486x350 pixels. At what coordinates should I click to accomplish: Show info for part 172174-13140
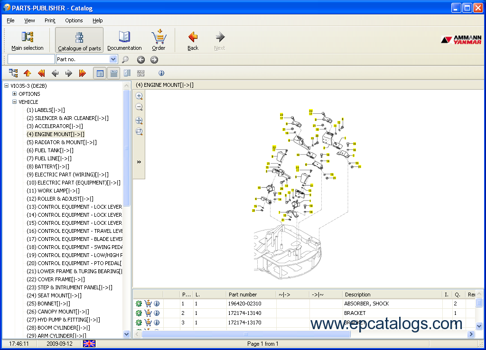[x=157, y=313]
